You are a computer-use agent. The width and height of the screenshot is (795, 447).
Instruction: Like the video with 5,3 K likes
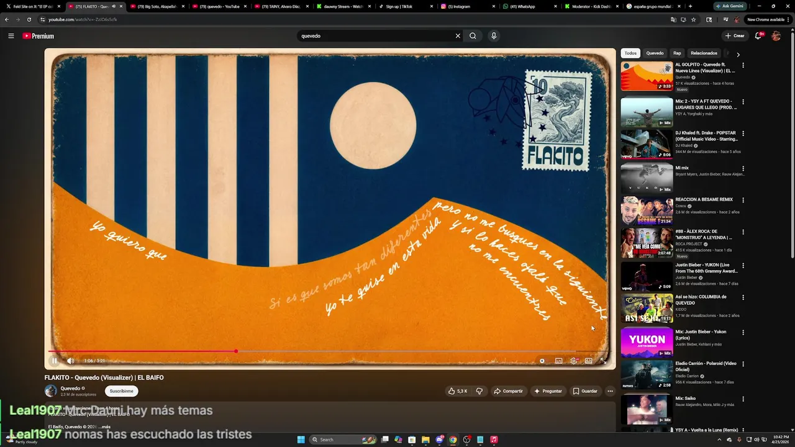pyautogui.click(x=458, y=391)
